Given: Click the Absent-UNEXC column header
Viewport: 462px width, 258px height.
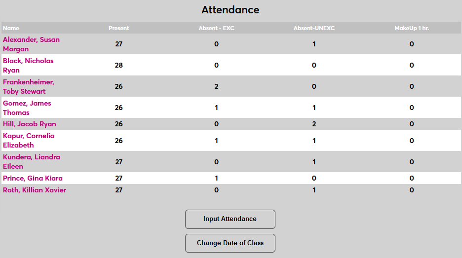Looking at the screenshot, I should [x=314, y=28].
